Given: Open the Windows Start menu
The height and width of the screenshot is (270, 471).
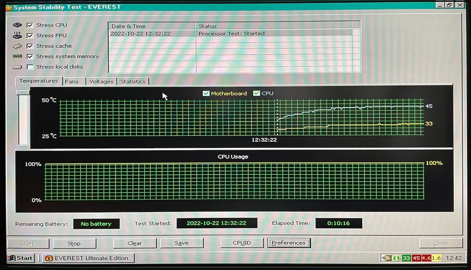Looking at the screenshot, I should click(21, 258).
